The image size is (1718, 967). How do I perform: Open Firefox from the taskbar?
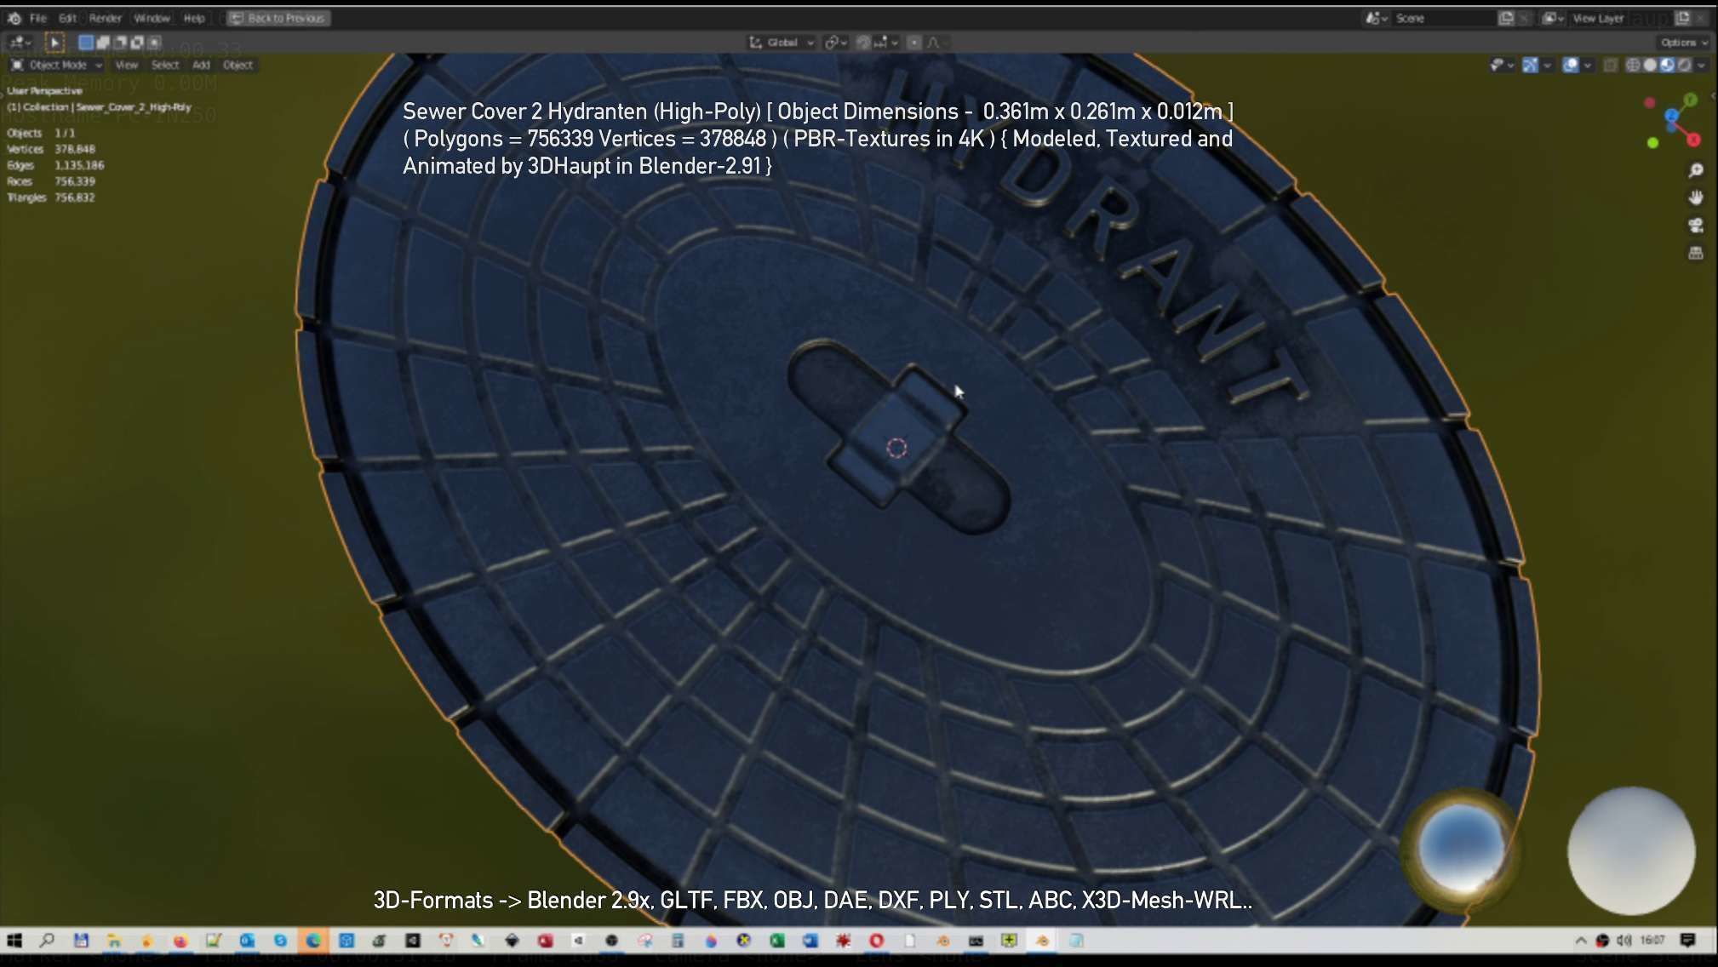pyautogui.click(x=180, y=941)
